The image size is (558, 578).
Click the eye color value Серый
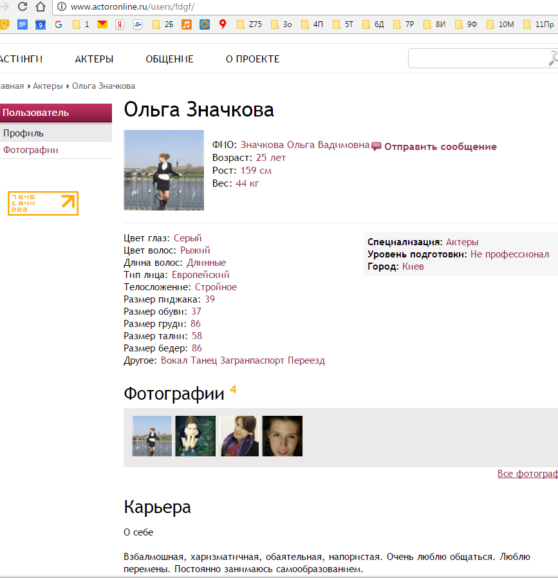[187, 238]
